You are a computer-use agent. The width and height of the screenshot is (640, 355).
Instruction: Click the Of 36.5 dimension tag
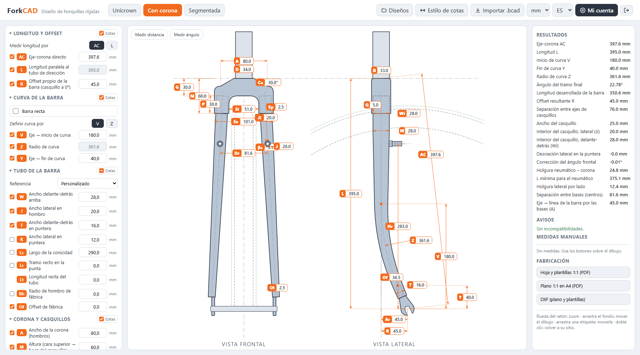pos(392,277)
